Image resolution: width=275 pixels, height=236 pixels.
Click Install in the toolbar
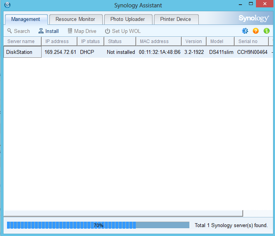(49, 31)
